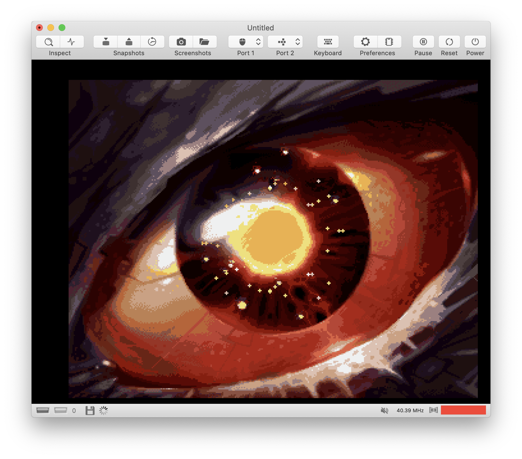The height and width of the screenshot is (459, 522).
Task: Close the Untitled window
Action: pos(39,28)
